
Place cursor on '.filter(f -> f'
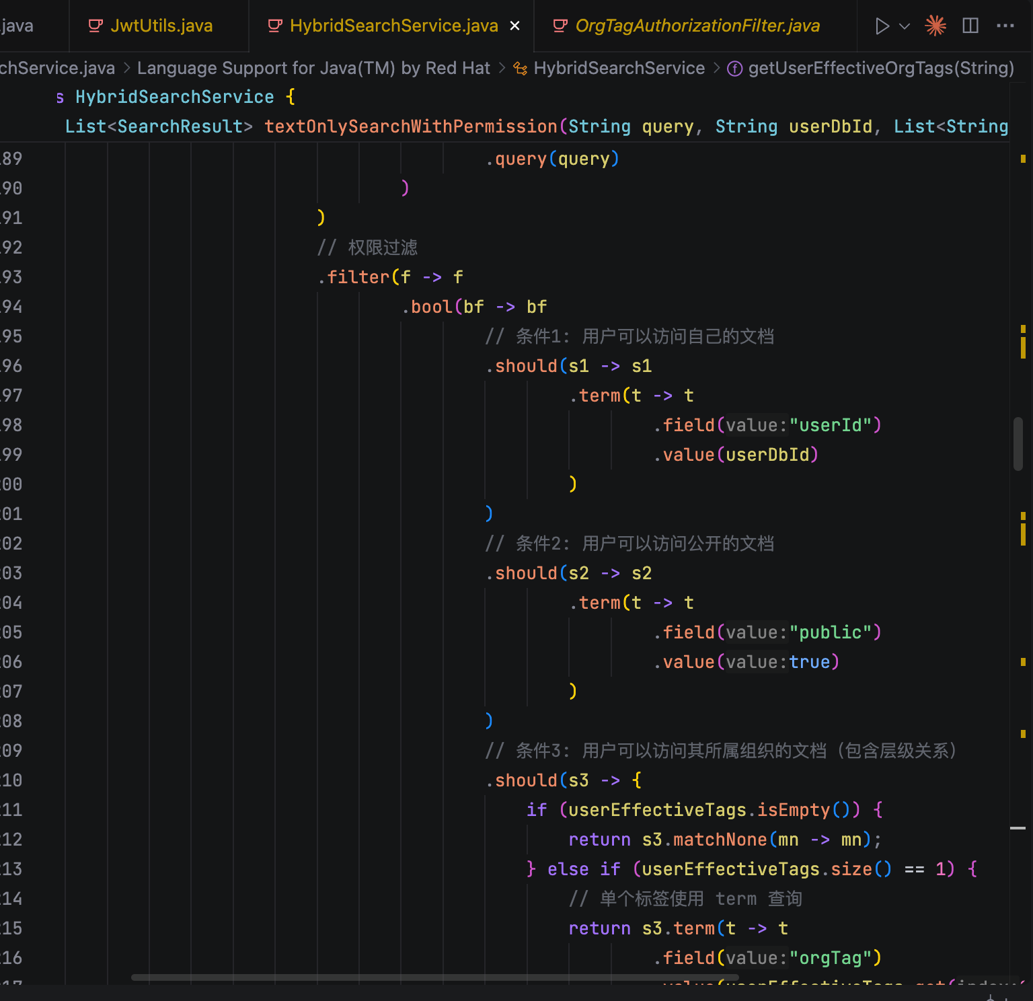coord(390,277)
